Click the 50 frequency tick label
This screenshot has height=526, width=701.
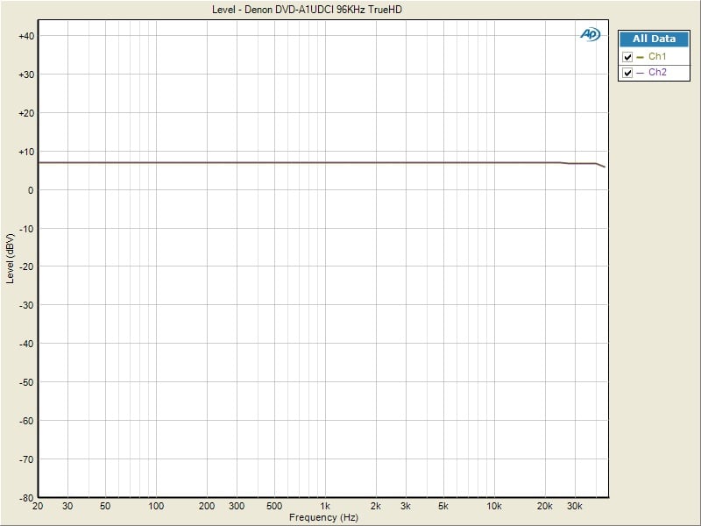coord(105,507)
